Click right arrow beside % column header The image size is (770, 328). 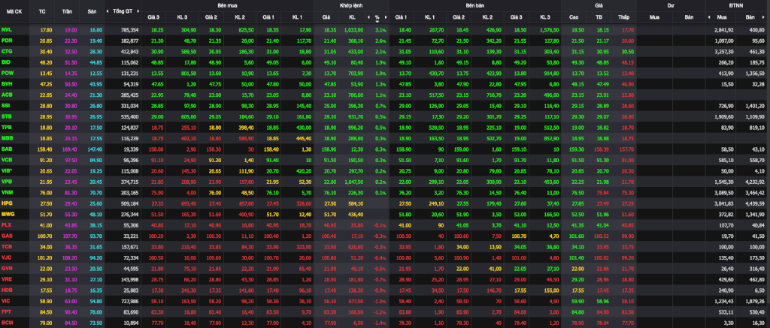(386, 17)
